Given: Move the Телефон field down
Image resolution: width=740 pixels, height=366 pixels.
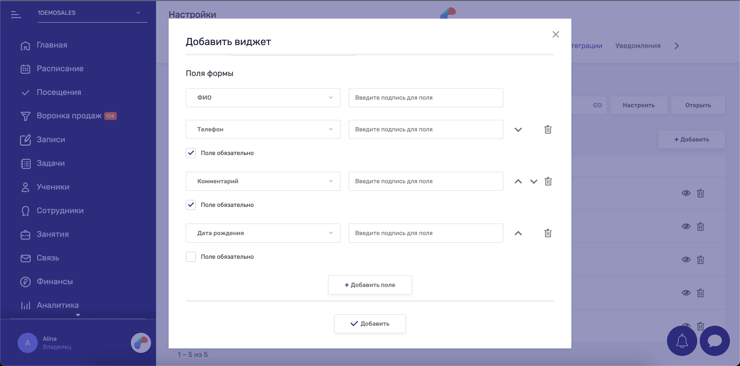Looking at the screenshot, I should pyautogui.click(x=518, y=130).
